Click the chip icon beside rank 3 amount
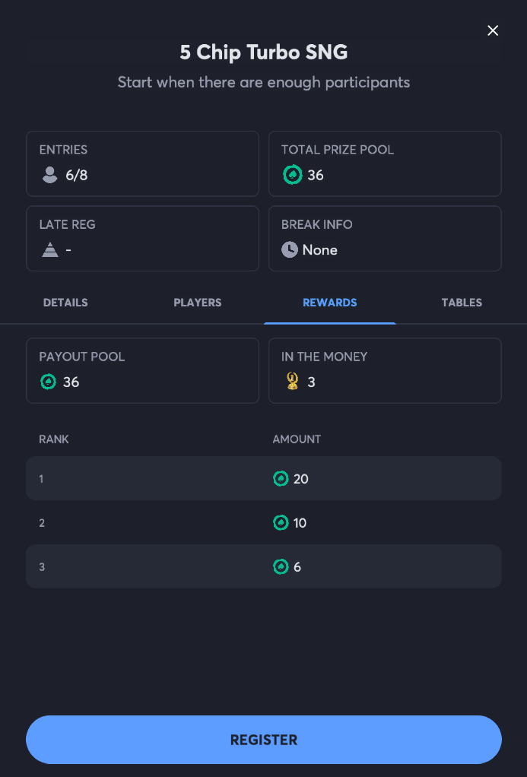This screenshot has width=527, height=777. point(281,567)
